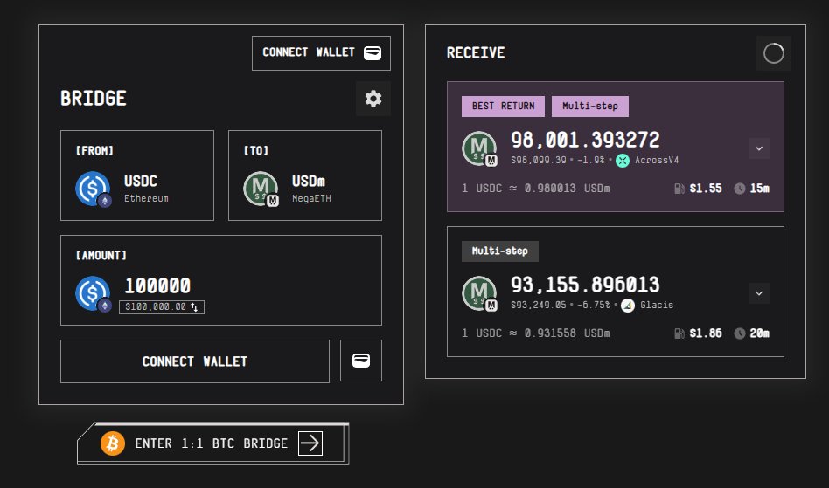Click the refresh circle icon in Receive

tap(774, 53)
